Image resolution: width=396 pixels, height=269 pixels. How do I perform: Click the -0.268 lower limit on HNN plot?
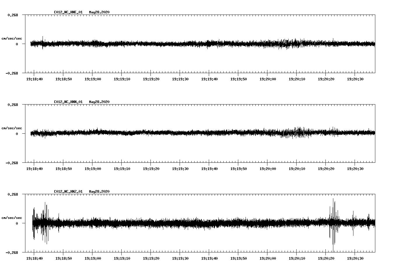[12, 163]
